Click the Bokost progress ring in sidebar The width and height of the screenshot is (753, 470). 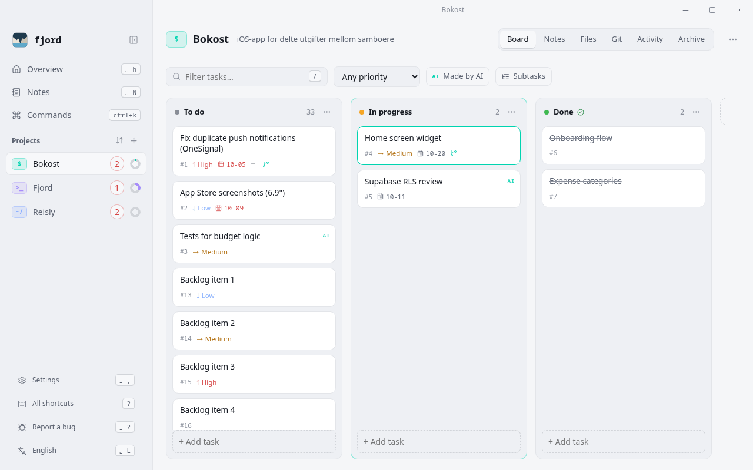point(135,164)
